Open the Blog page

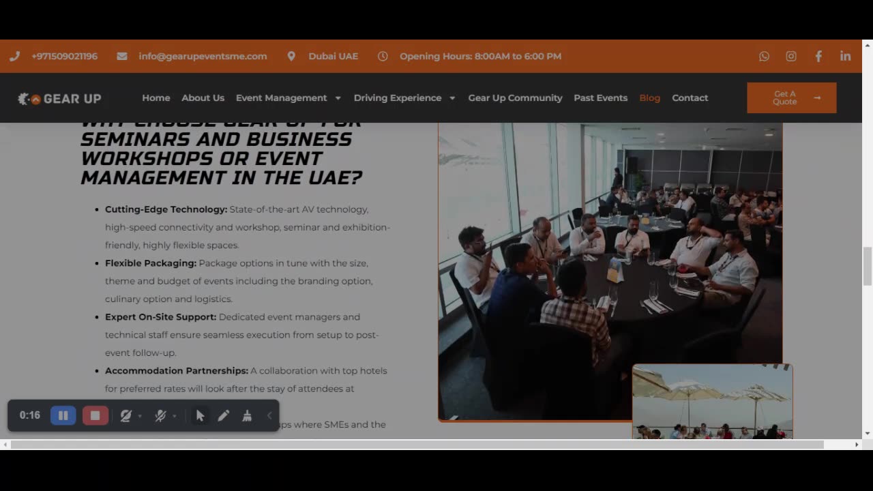coord(650,98)
